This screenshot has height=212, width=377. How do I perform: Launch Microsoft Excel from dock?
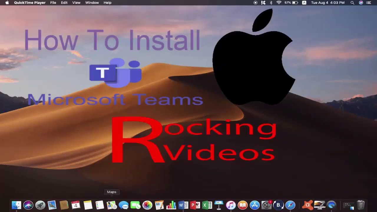point(207,205)
